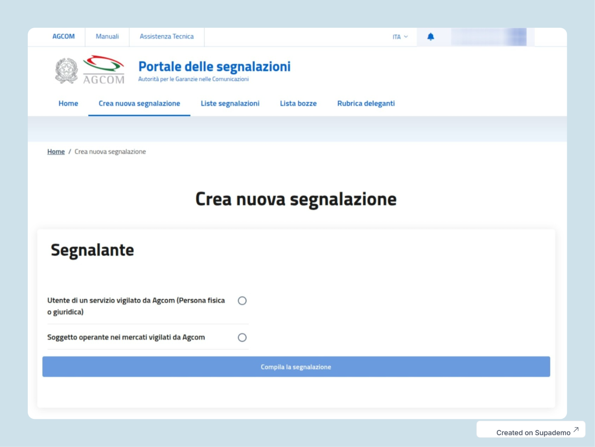Click the AGCOM logo with the red-green swoosh
Screen dimensions: 595x447
click(104, 70)
